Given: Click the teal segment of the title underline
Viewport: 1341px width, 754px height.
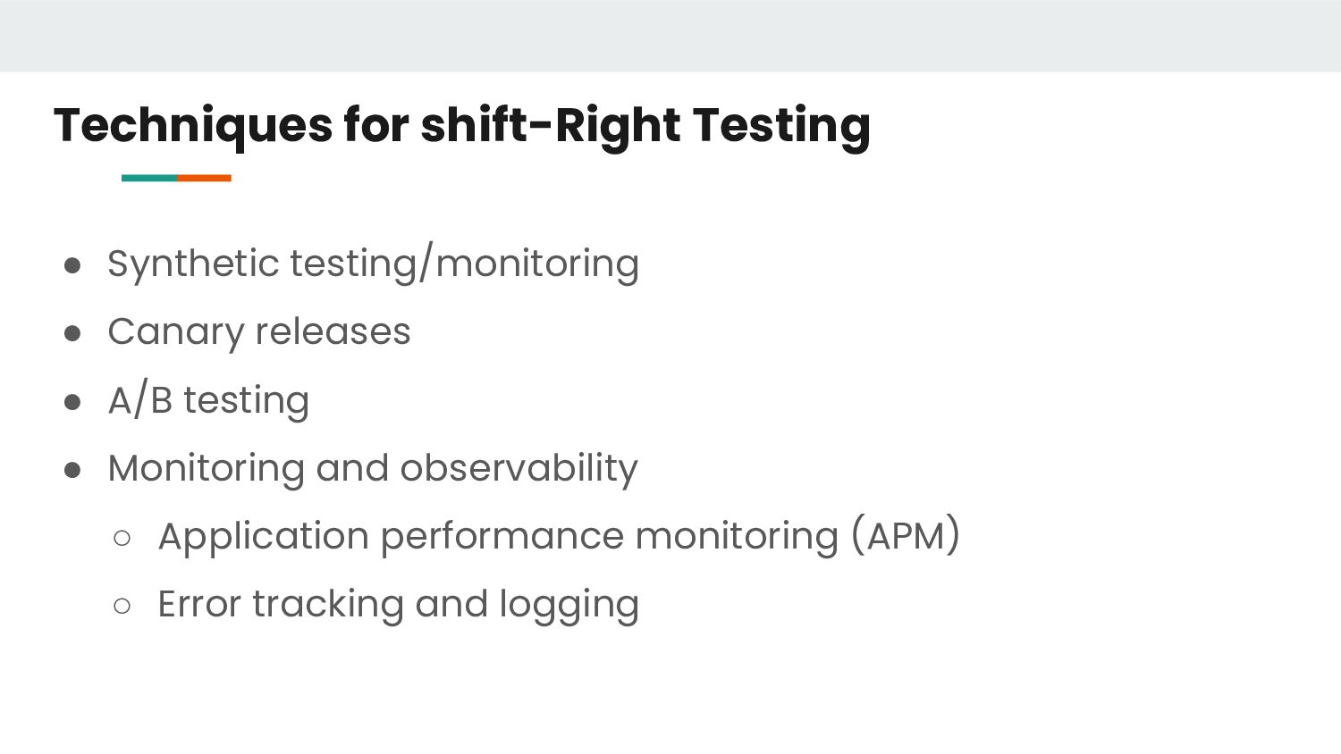Looking at the screenshot, I should click(149, 178).
